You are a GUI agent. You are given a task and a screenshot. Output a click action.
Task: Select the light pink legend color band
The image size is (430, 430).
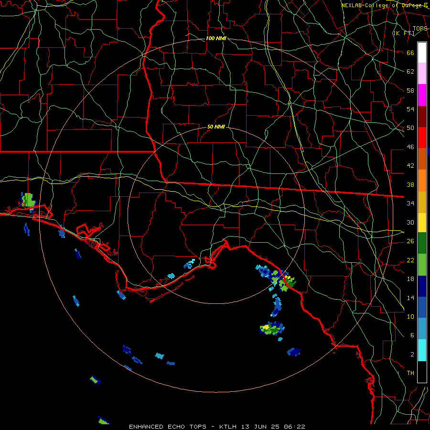pyautogui.click(x=422, y=74)
